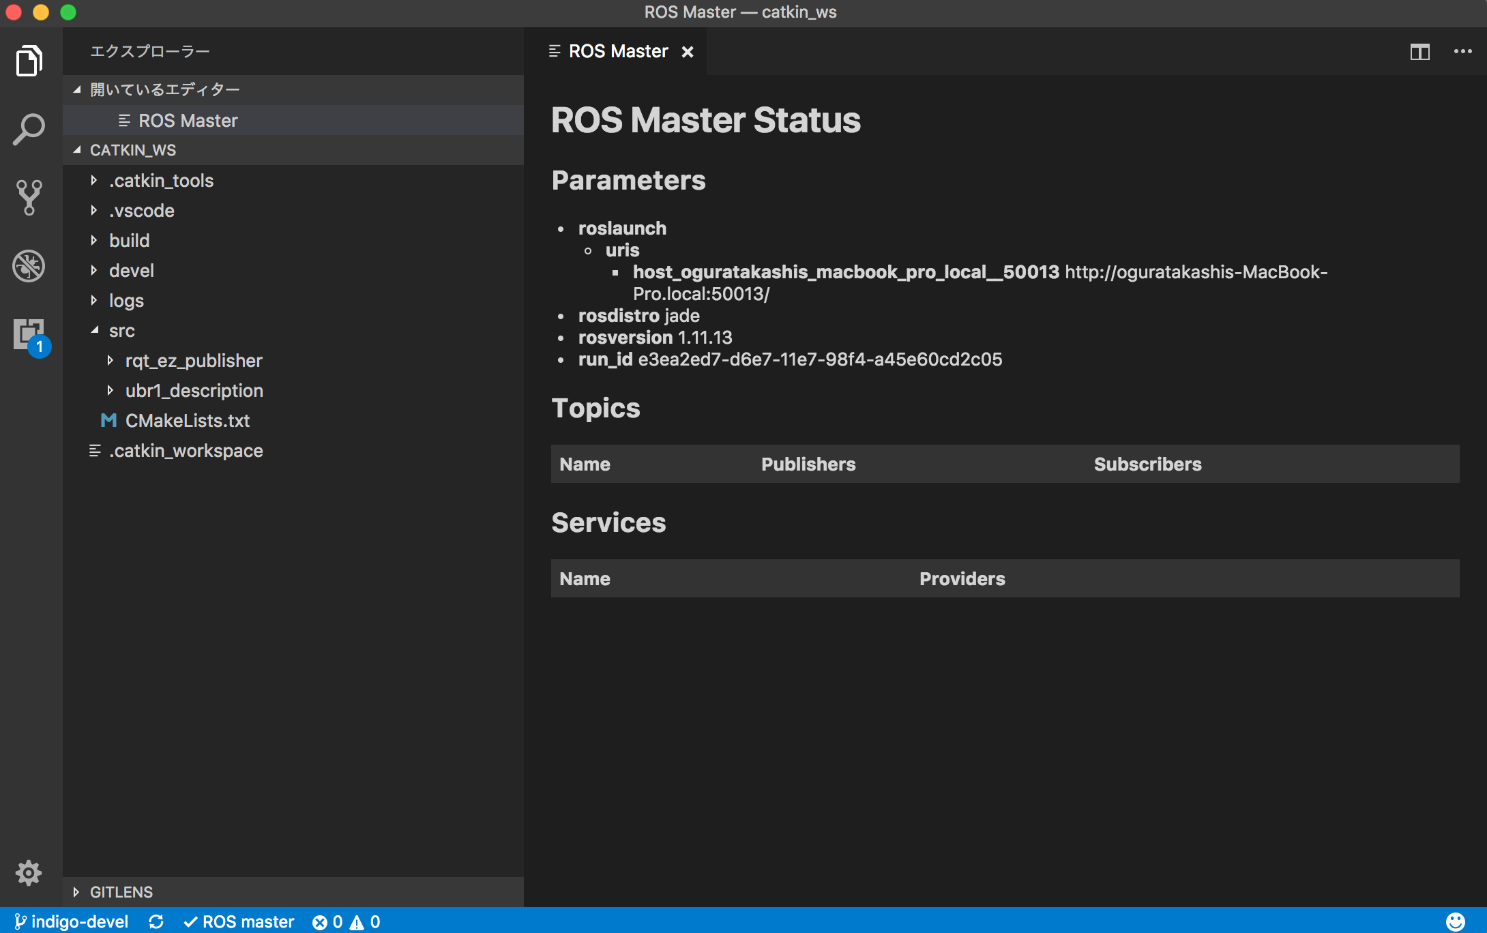Click the Services heading
Viewport: 1487px width, 933px height.
point(608,522)
